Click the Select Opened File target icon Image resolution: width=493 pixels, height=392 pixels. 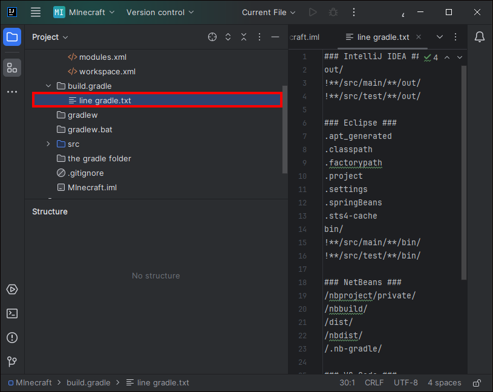coord(212,37)
